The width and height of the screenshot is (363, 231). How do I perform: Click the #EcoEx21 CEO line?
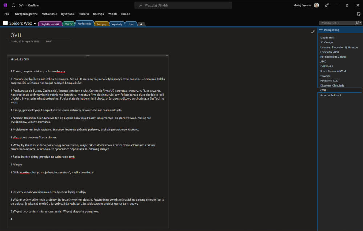coord(20,59)
